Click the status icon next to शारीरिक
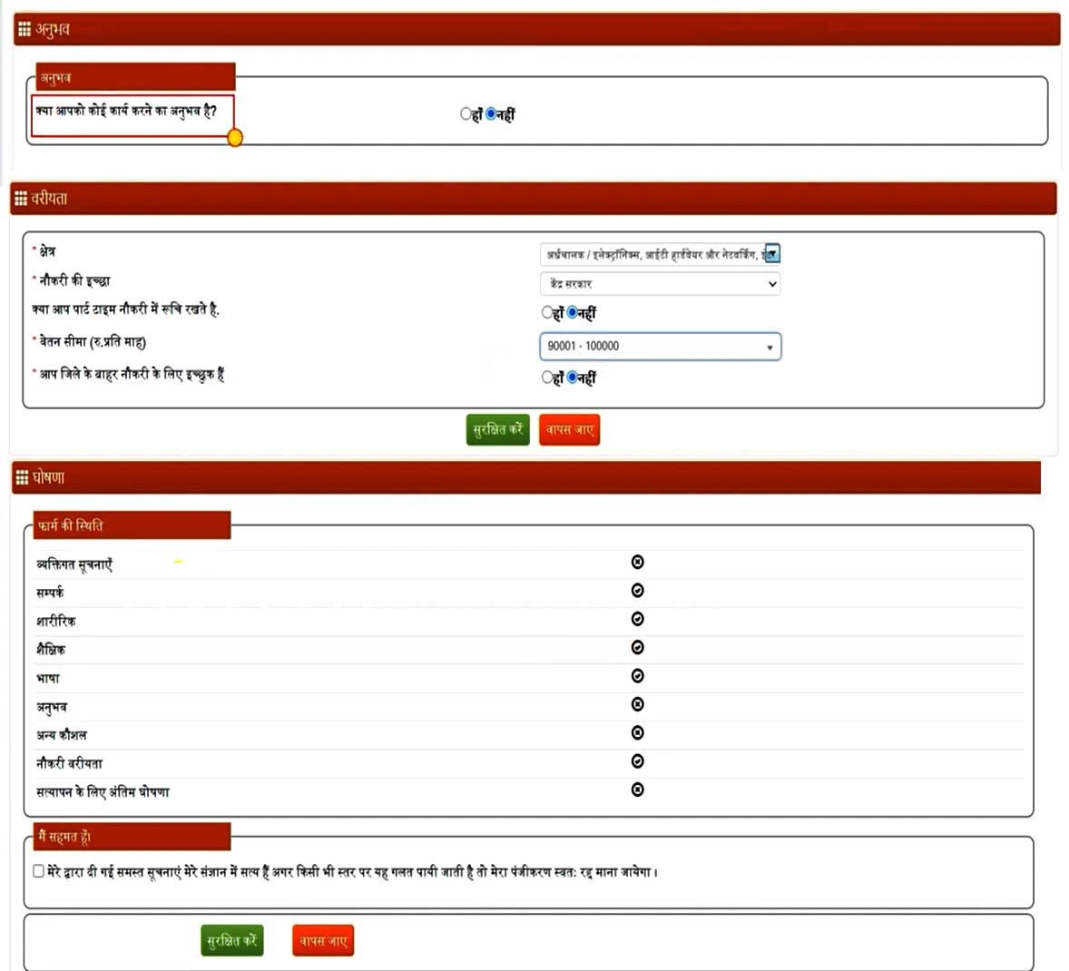The height and width of the screenshot is (971, 1069). tap(637, 619)
